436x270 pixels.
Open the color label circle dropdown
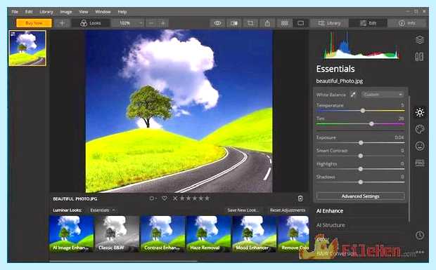153,198
